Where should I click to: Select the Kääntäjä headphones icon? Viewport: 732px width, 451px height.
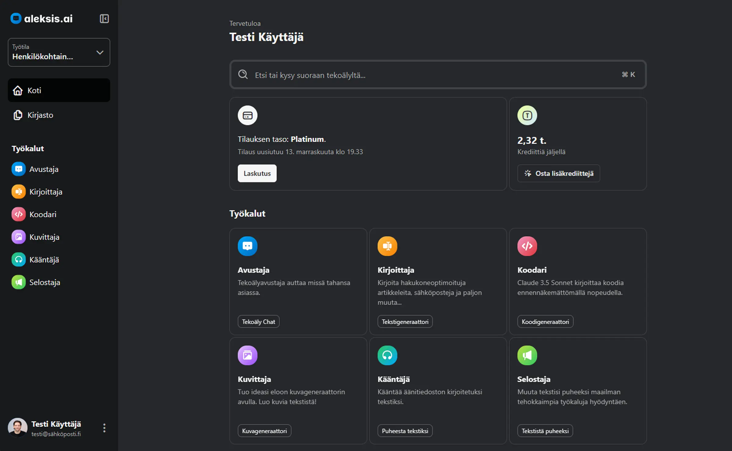18,259
